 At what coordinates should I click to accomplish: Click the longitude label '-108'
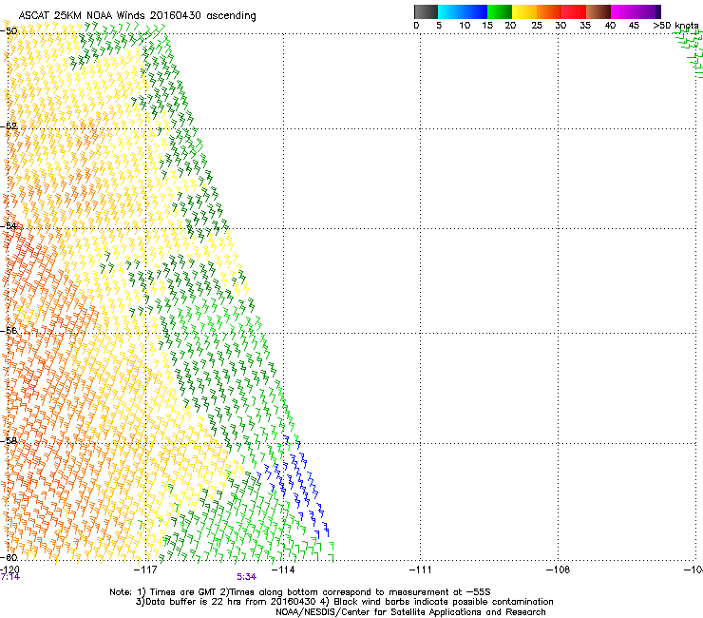558,570
